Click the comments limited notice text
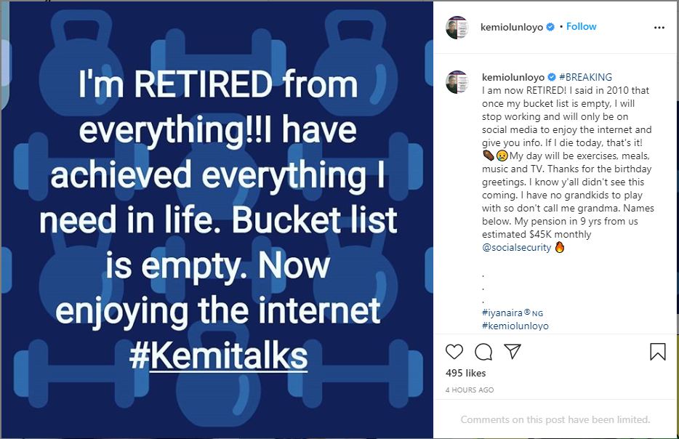Screen dimensions: 679x439 coord(555,419)
